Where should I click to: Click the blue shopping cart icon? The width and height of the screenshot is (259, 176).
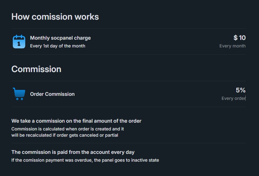click(19, 94)
